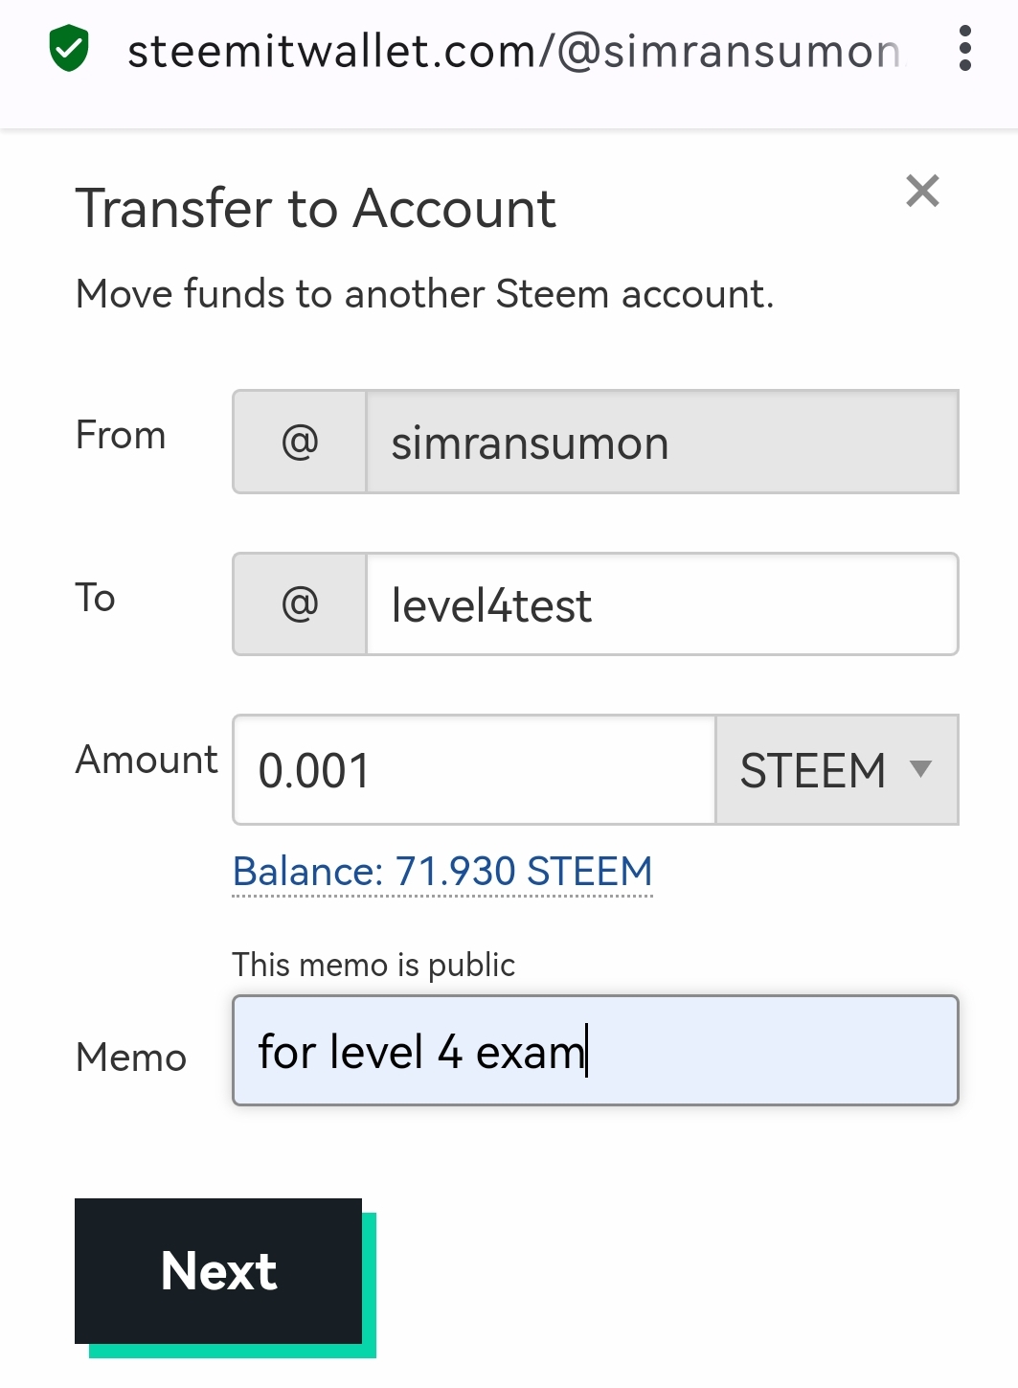Click the @ prefix beside the To field

pyautogui.click(x=300, y=604)
